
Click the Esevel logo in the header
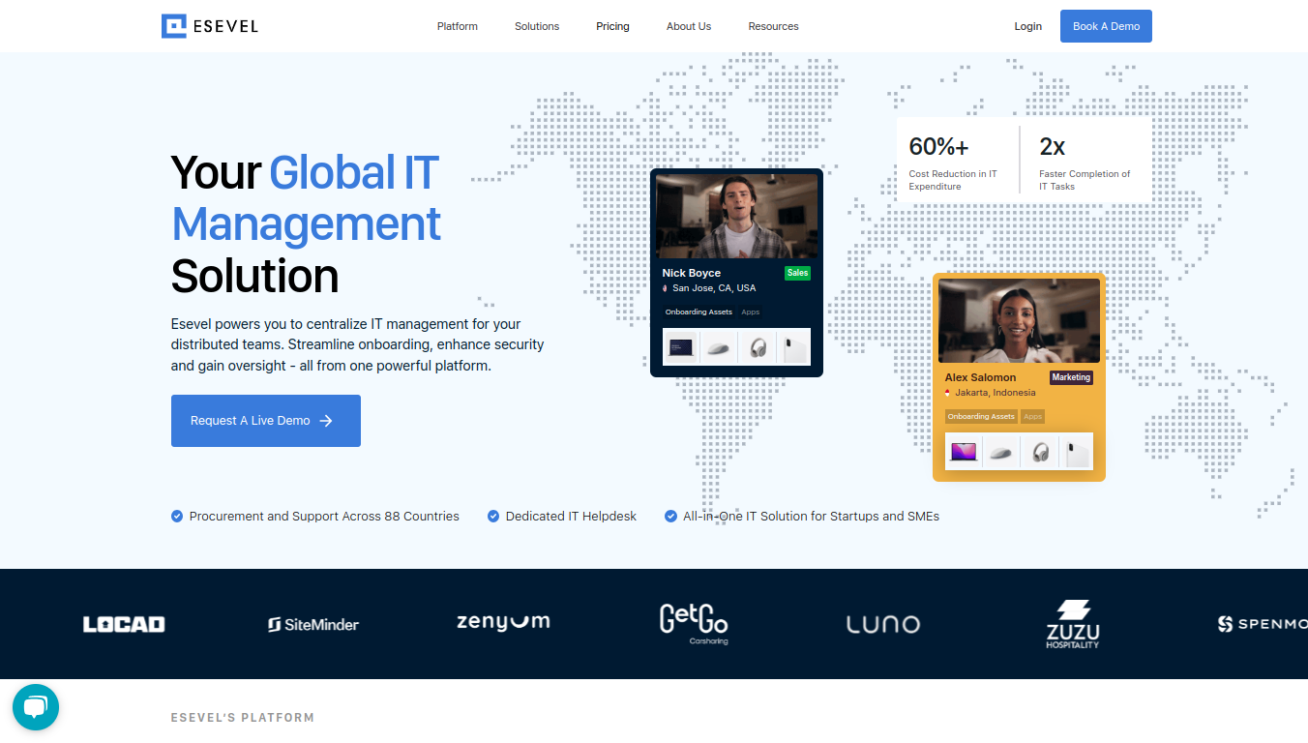[210, 26]
